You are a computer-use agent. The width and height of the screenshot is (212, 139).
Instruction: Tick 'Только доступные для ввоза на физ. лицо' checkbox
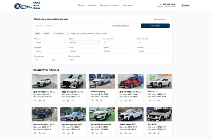68,33
